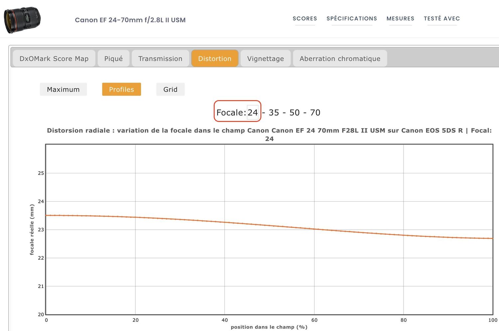Show the Vignettage tab

pyautogui.click(x=265, y=58)
